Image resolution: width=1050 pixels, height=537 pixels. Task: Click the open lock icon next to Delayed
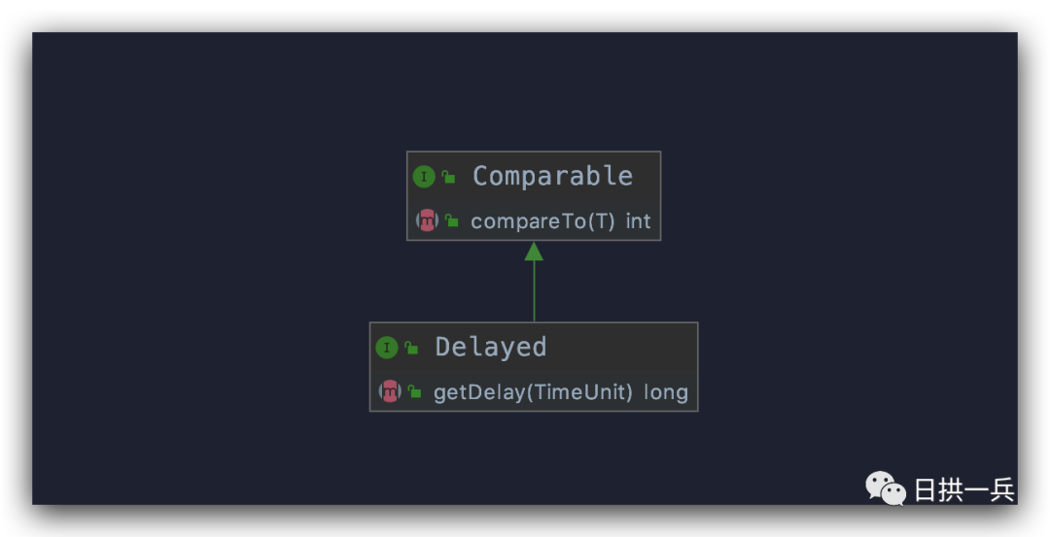[411, 348]
